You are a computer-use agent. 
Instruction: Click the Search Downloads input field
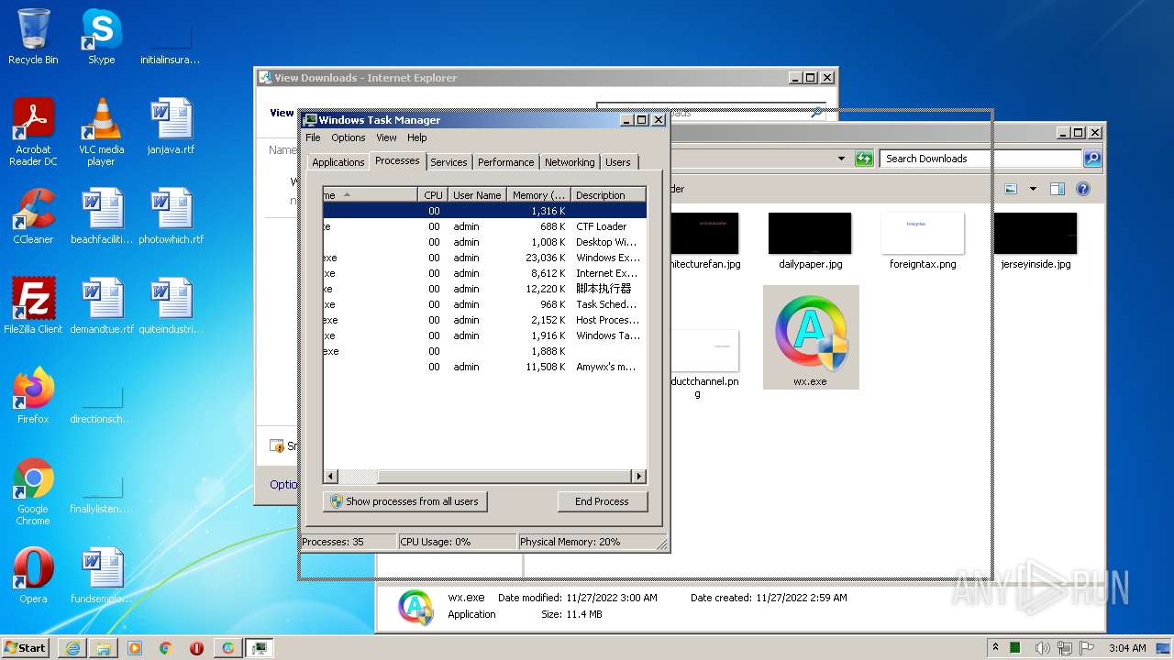(x=980, y=159)
